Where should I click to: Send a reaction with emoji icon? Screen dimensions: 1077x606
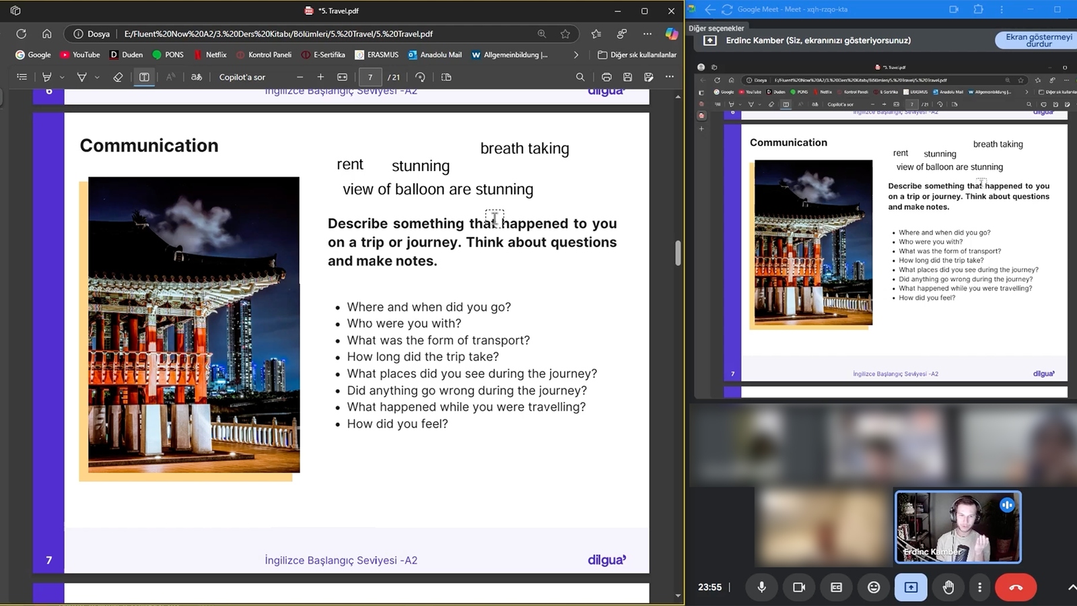(x=874, y=587)
